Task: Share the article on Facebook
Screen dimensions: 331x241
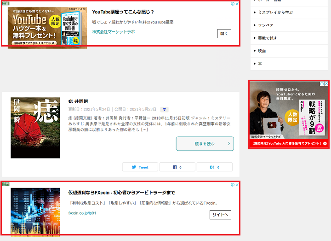Action: tap(177, 167)
